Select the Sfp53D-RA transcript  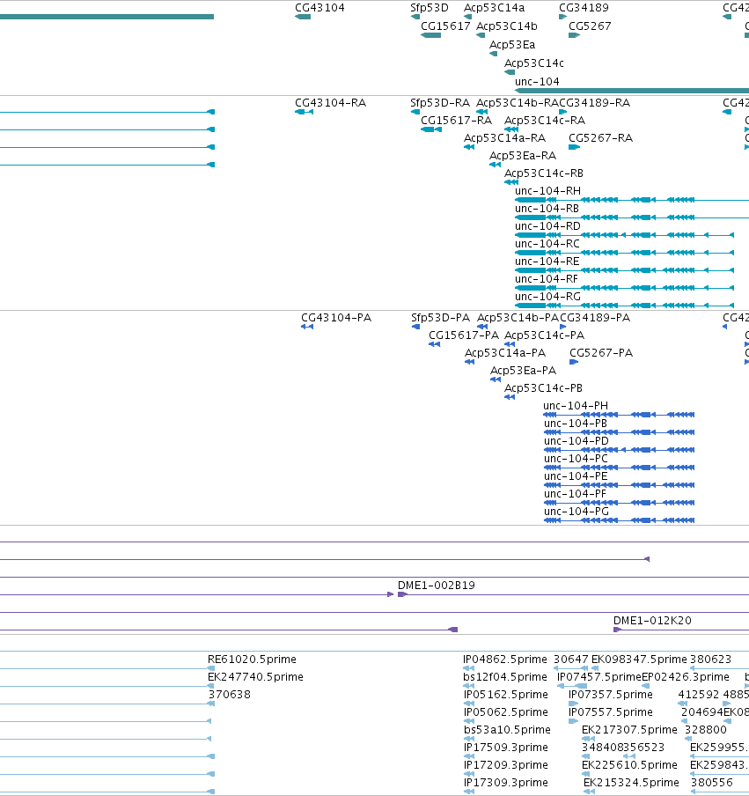415,112
